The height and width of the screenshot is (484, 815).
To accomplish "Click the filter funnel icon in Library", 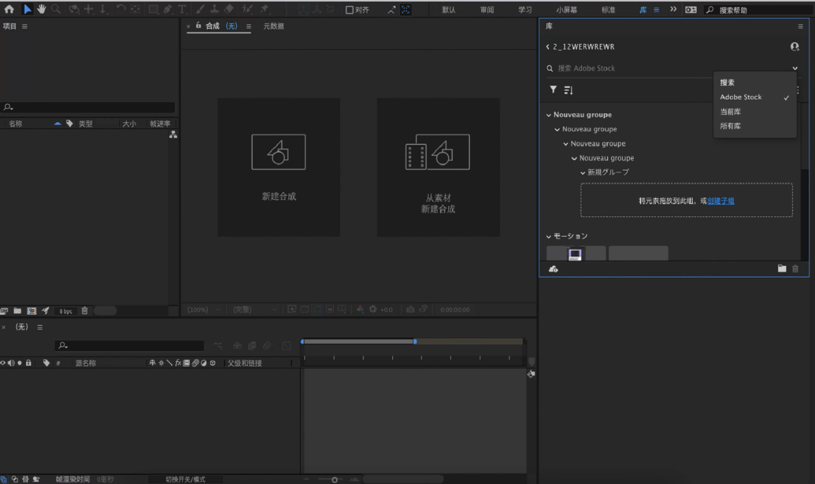I will [553, 90].
